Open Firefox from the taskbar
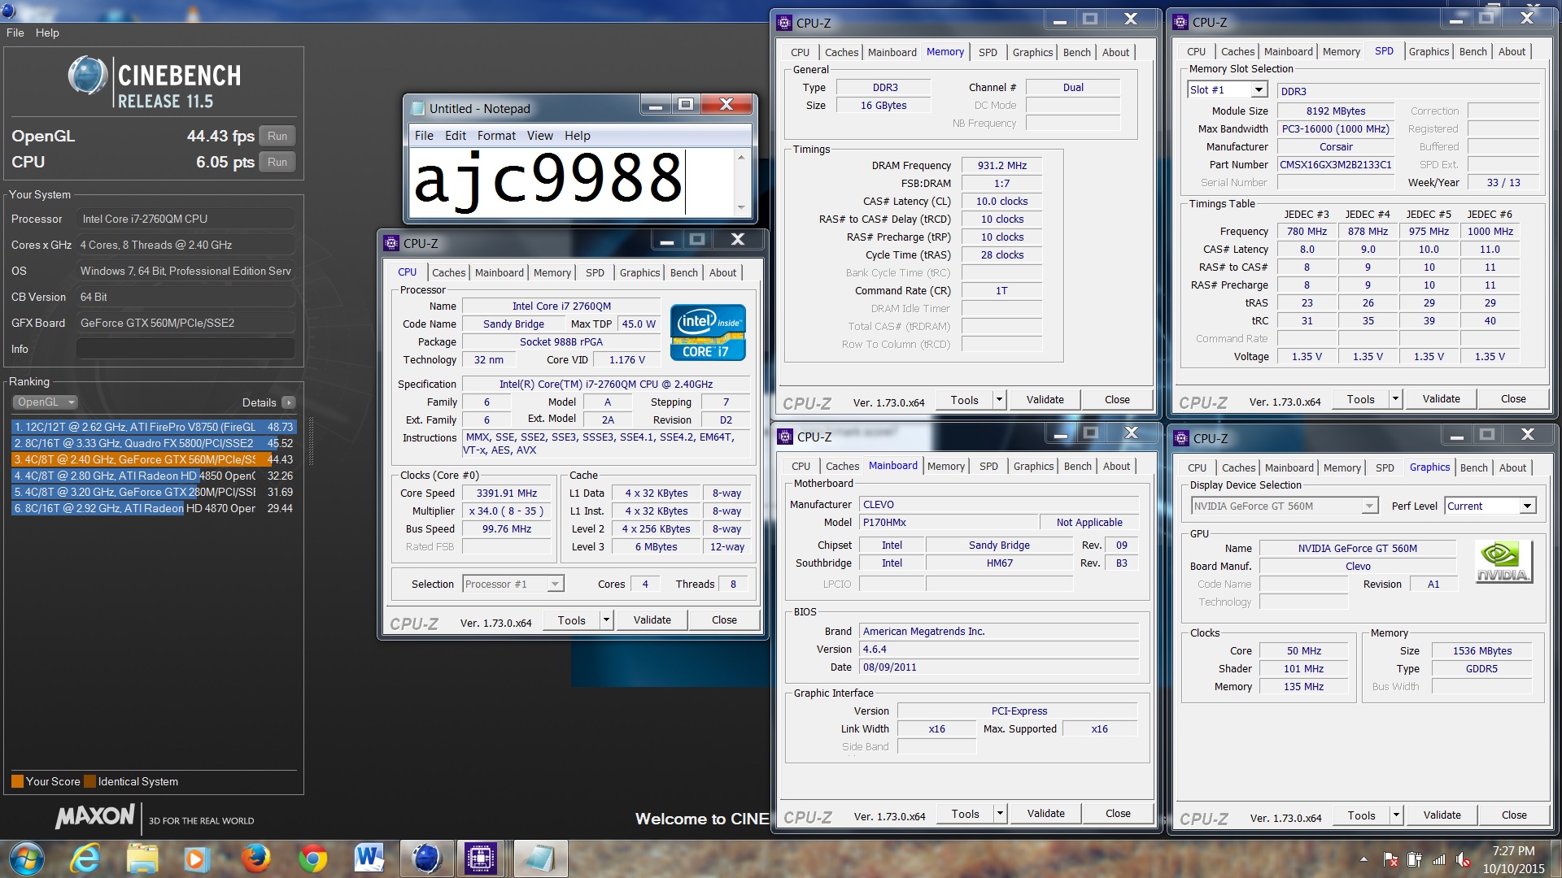The image size is (1562, 878). 255,858
